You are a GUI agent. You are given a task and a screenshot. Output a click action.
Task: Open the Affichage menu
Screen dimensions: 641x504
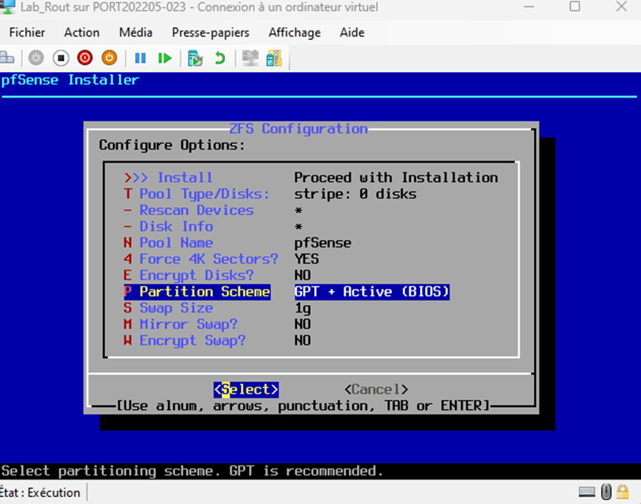coord(294,33)
